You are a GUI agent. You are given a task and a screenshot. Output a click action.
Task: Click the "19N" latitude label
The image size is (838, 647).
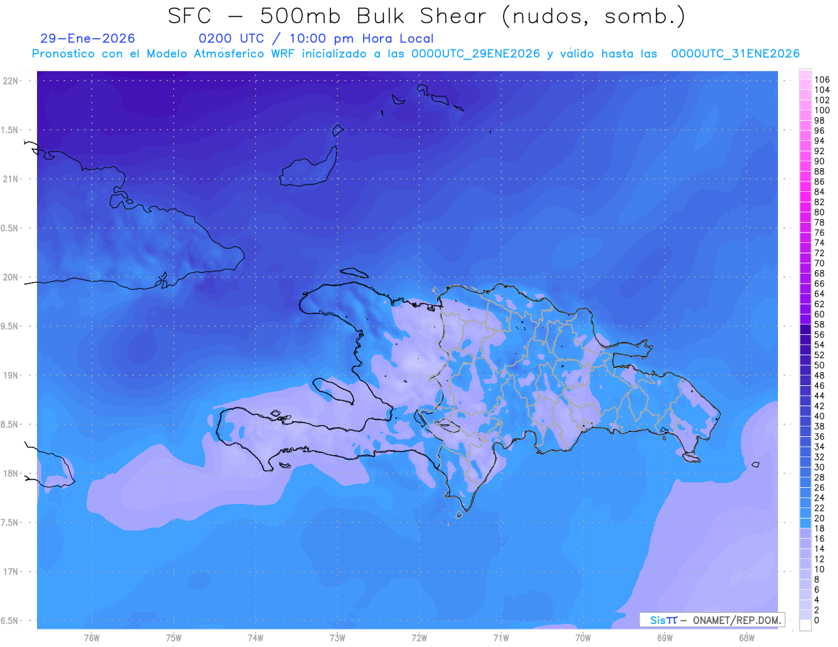pyautogui.click(x=12, y=375)
